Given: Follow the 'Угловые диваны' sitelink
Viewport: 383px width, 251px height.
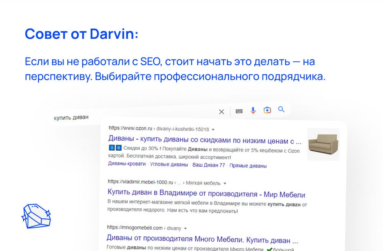Looking at the screenshot, I should [x=169, y=164].
